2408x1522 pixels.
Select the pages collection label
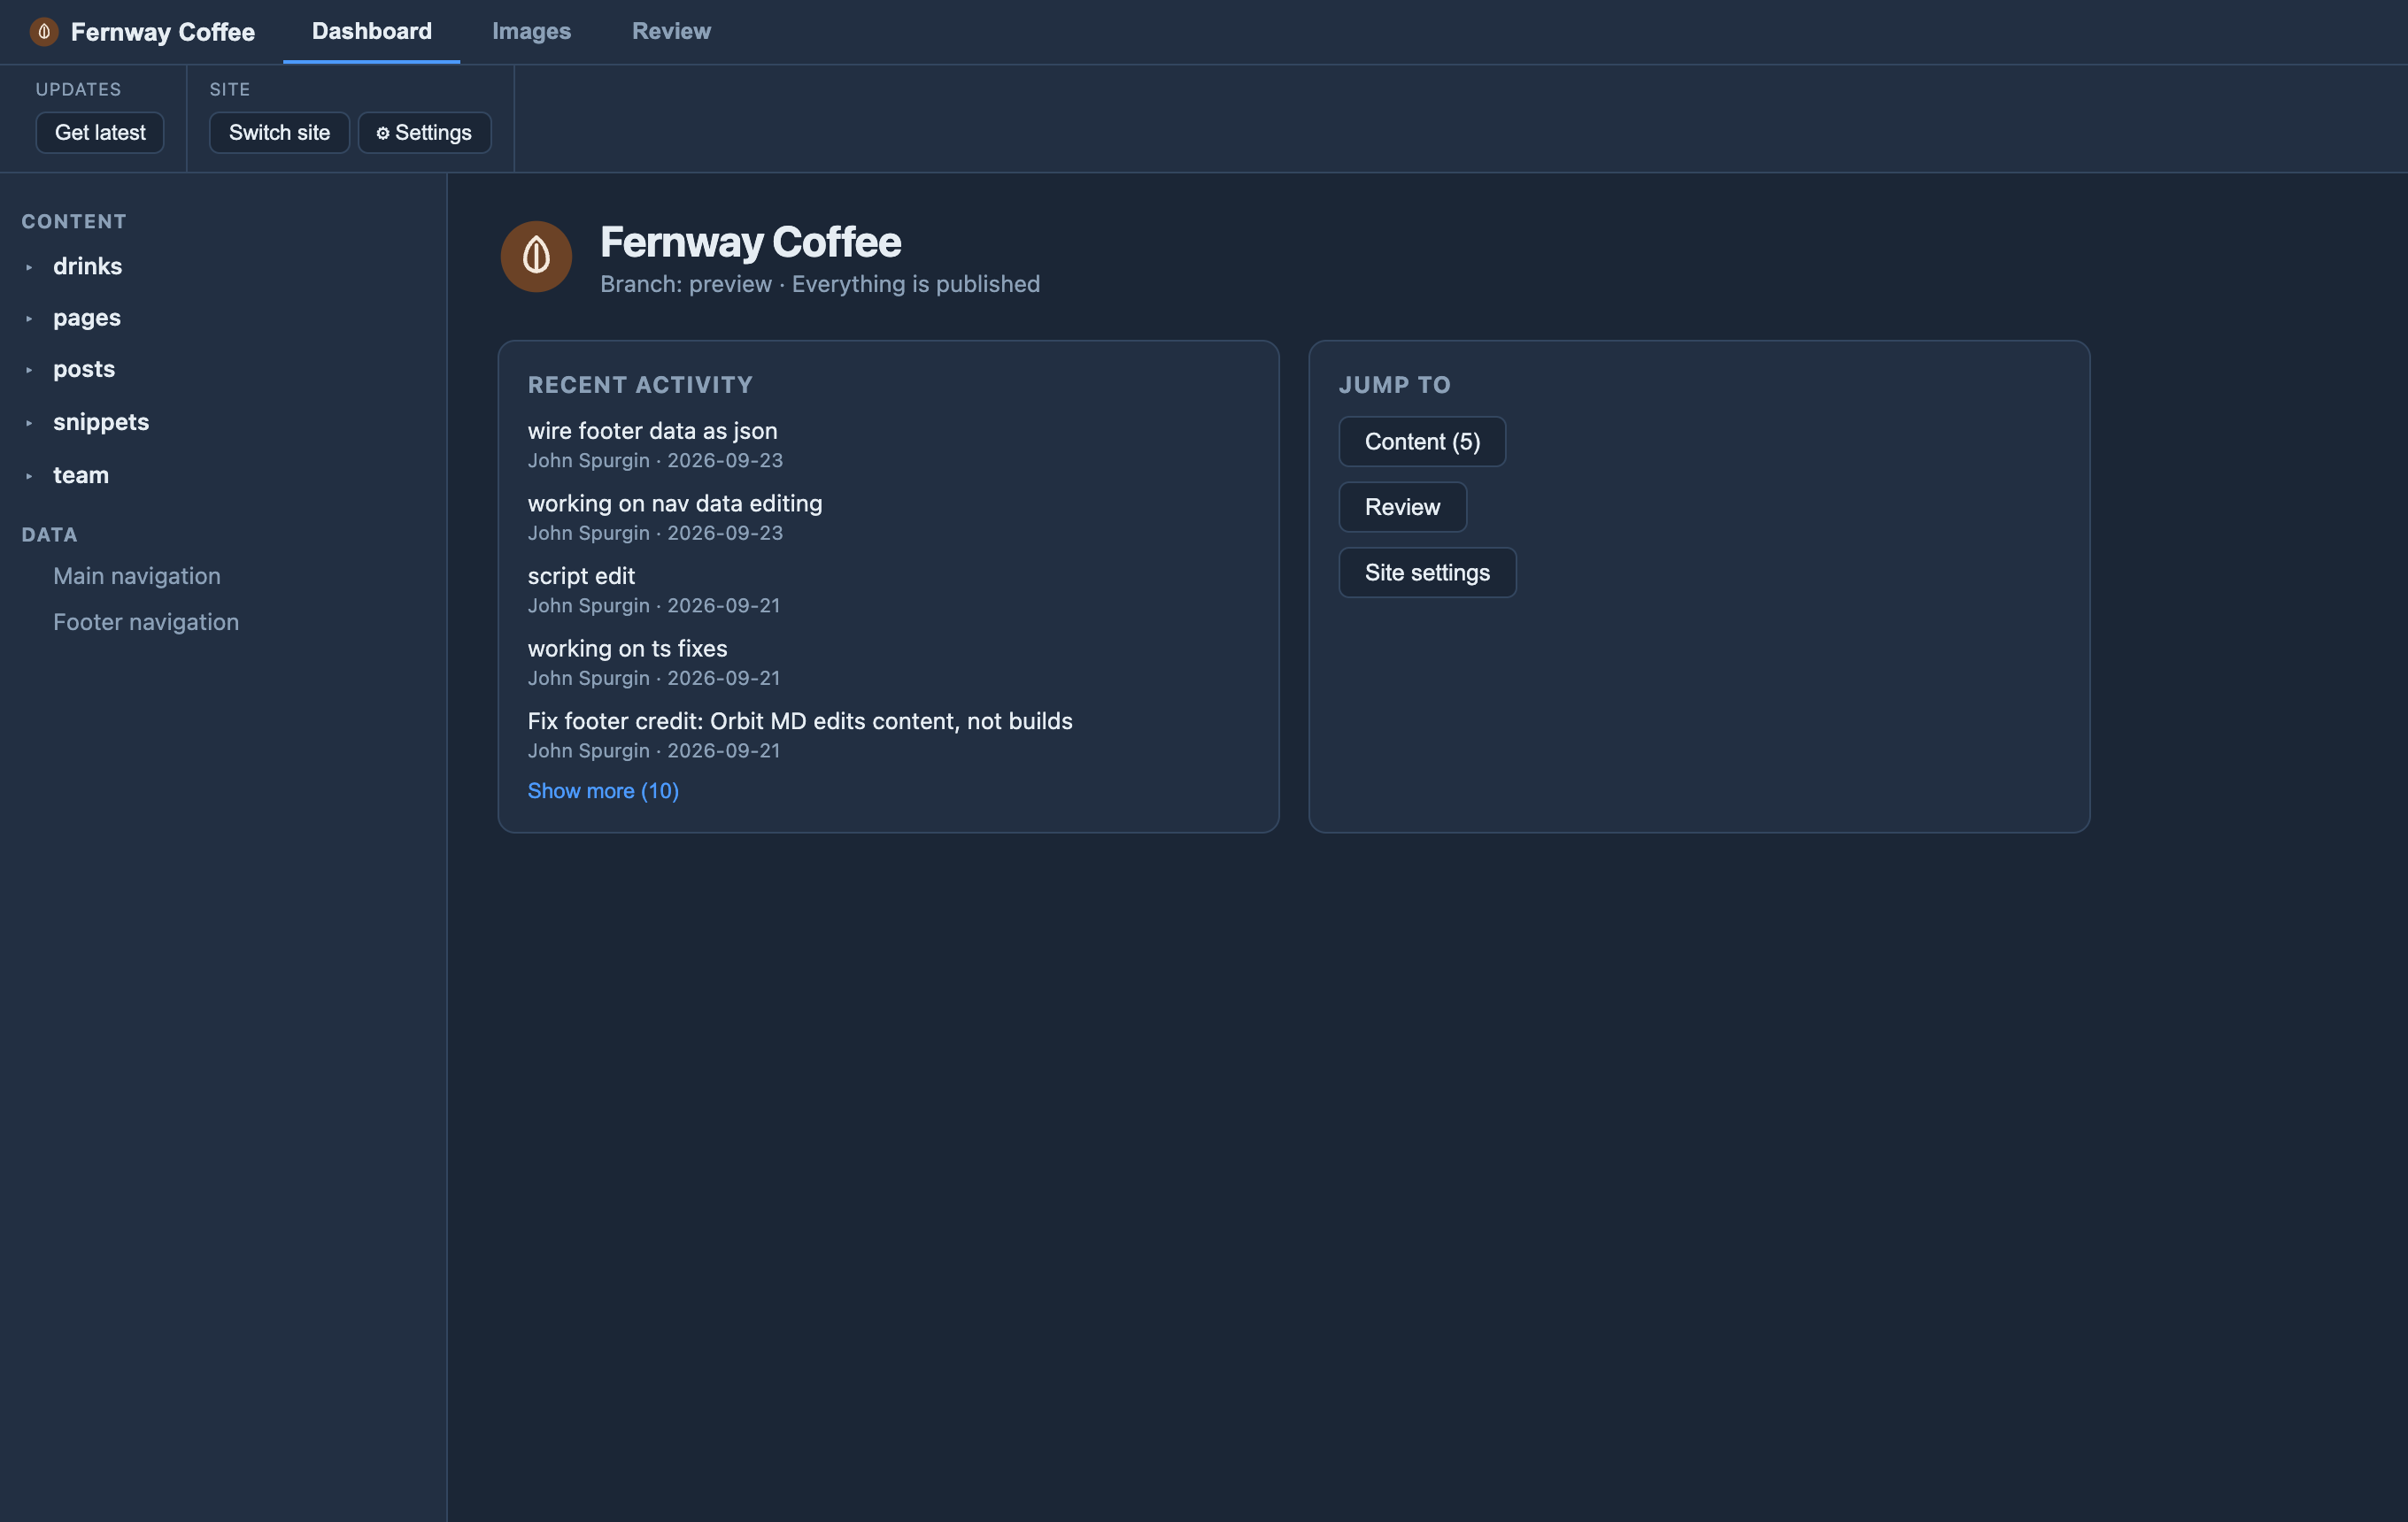87,319
